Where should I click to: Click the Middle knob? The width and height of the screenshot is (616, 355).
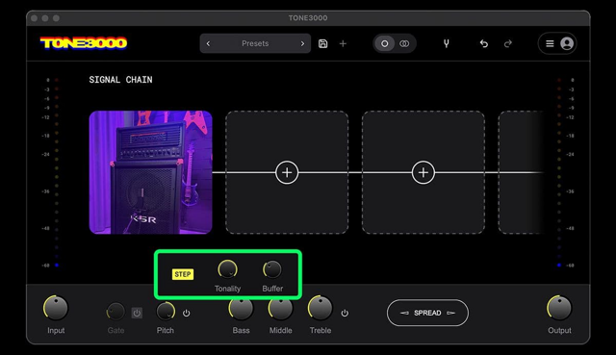pos(280,309)
